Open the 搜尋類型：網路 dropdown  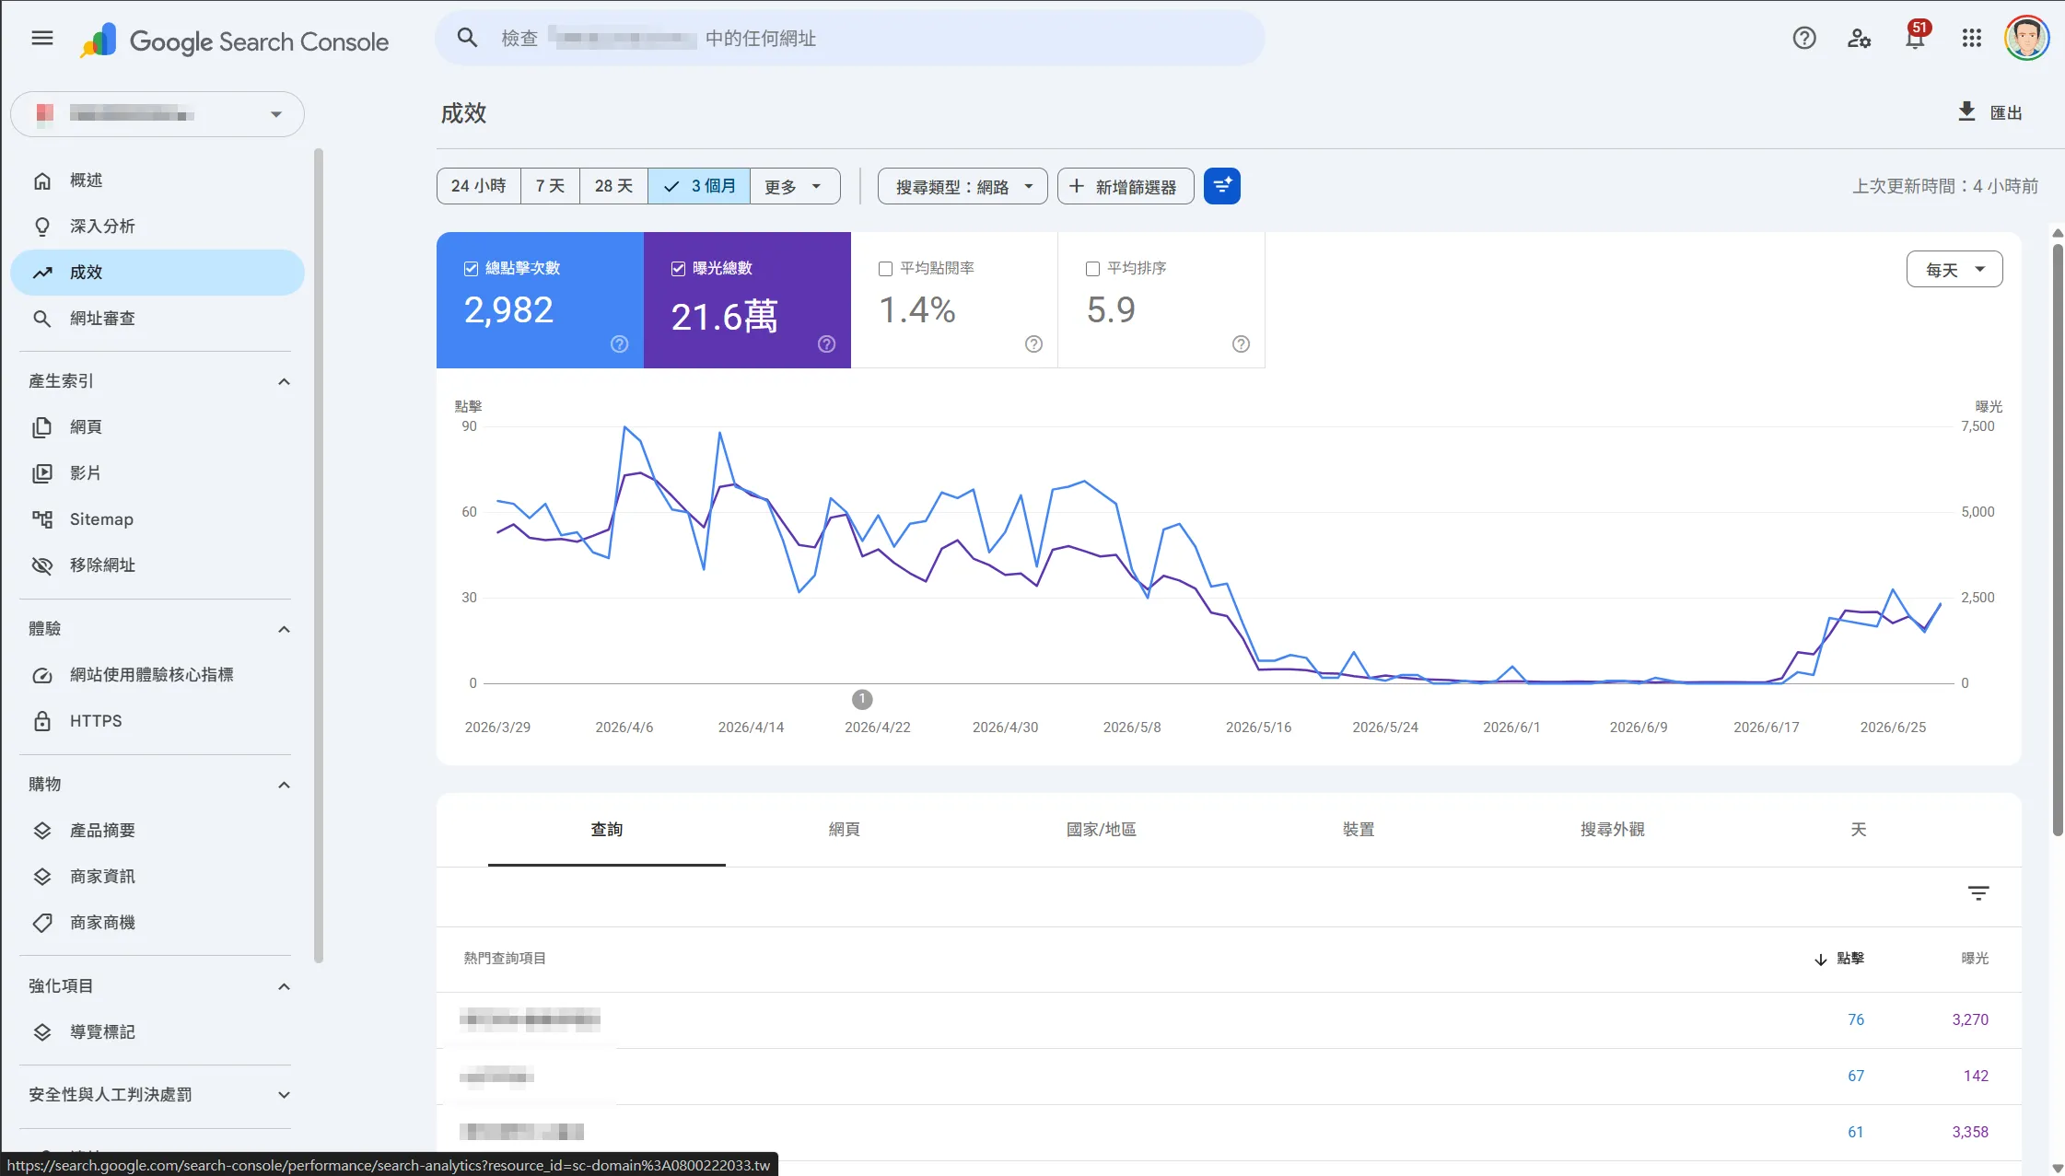962,186
